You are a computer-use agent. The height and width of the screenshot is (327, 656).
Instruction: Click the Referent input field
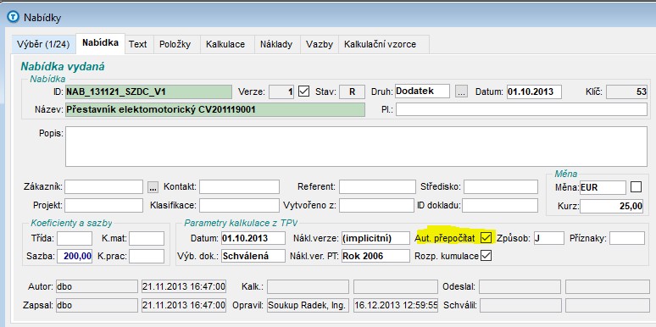[x=377, y=187]
